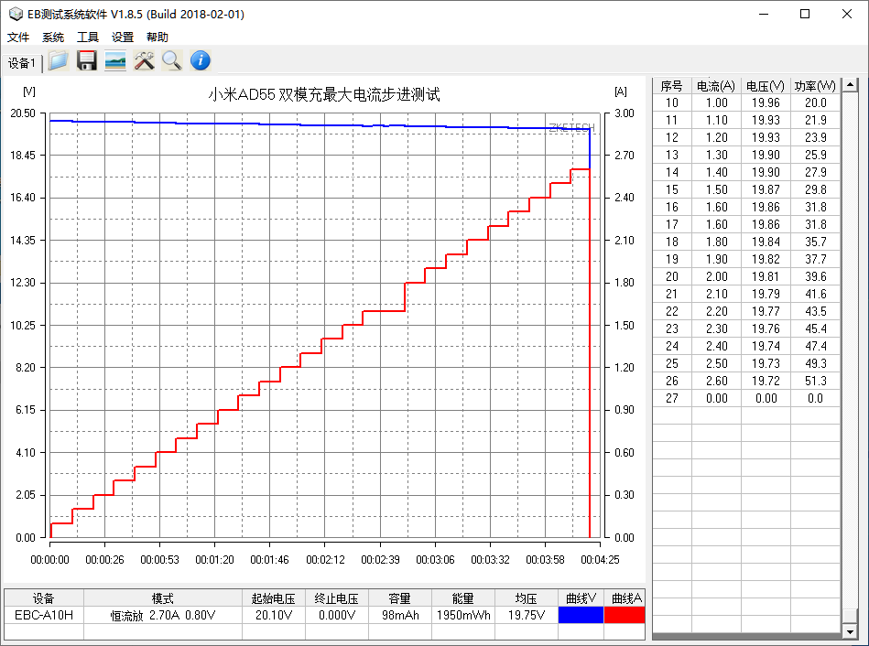
Task: Click the 1.80 current cell in row 18
Action: 716,242
